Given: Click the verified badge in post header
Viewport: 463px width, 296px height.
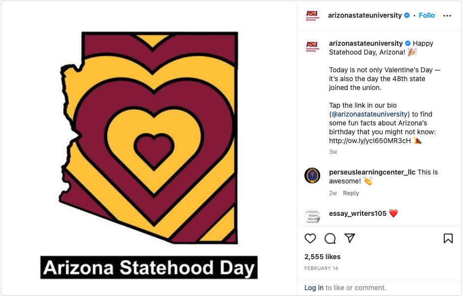Looking at the screenshot, I should pos(407,16).
